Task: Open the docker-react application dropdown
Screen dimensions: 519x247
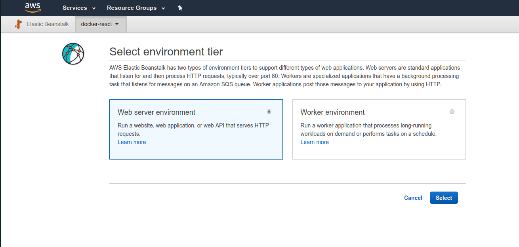Action: click(x=101, y=24)
